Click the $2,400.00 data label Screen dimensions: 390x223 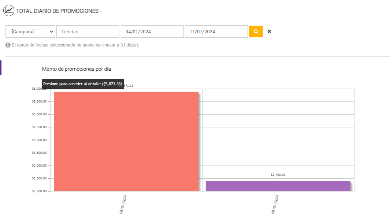(278, 175)
